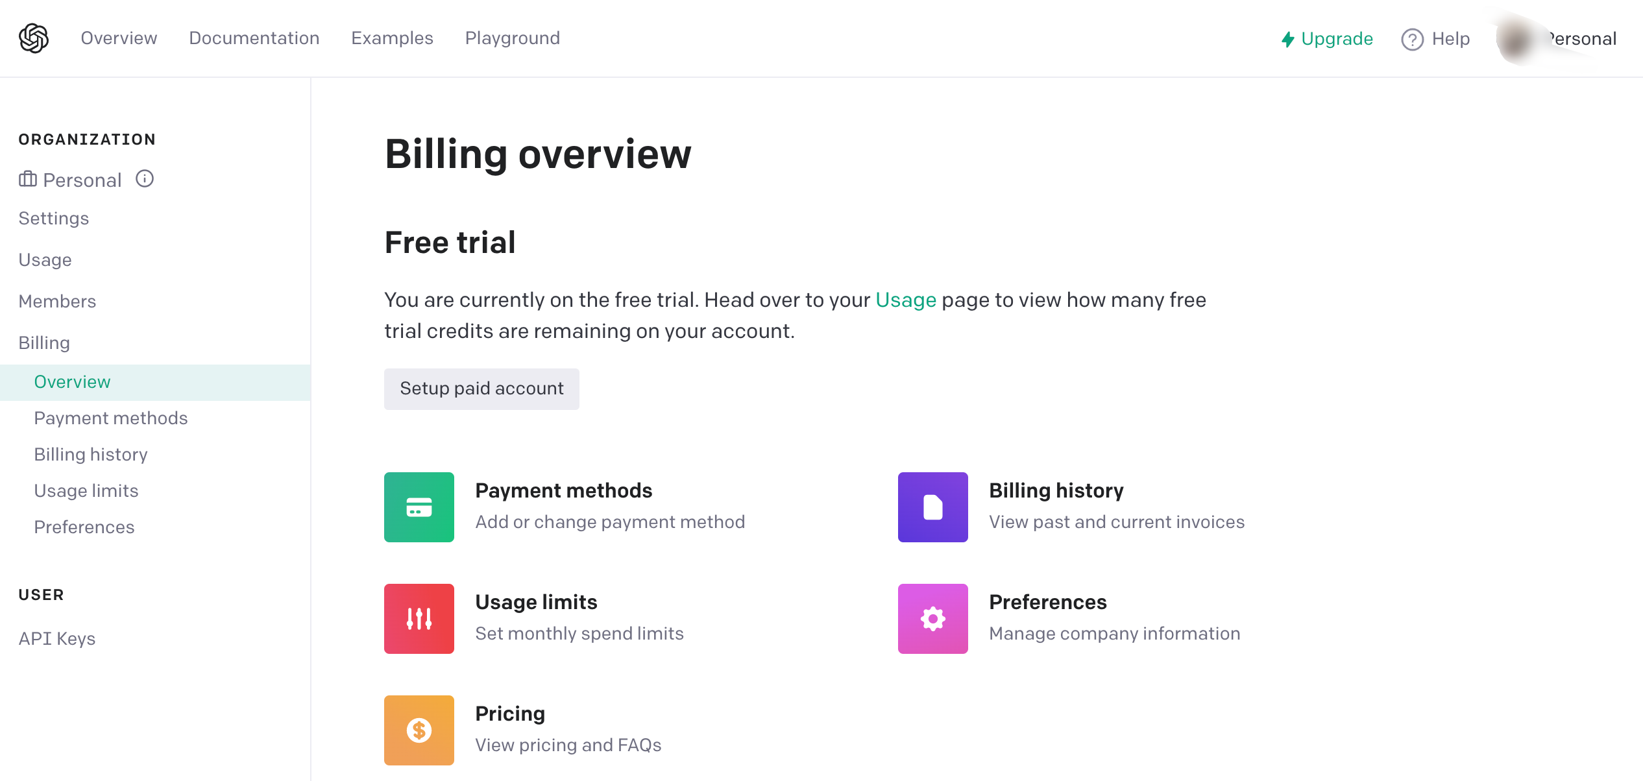Expand the Billing sidebar section
The width and height of the screenshot is (1643, 781).
pyautogui.click(x=44, y=342)
